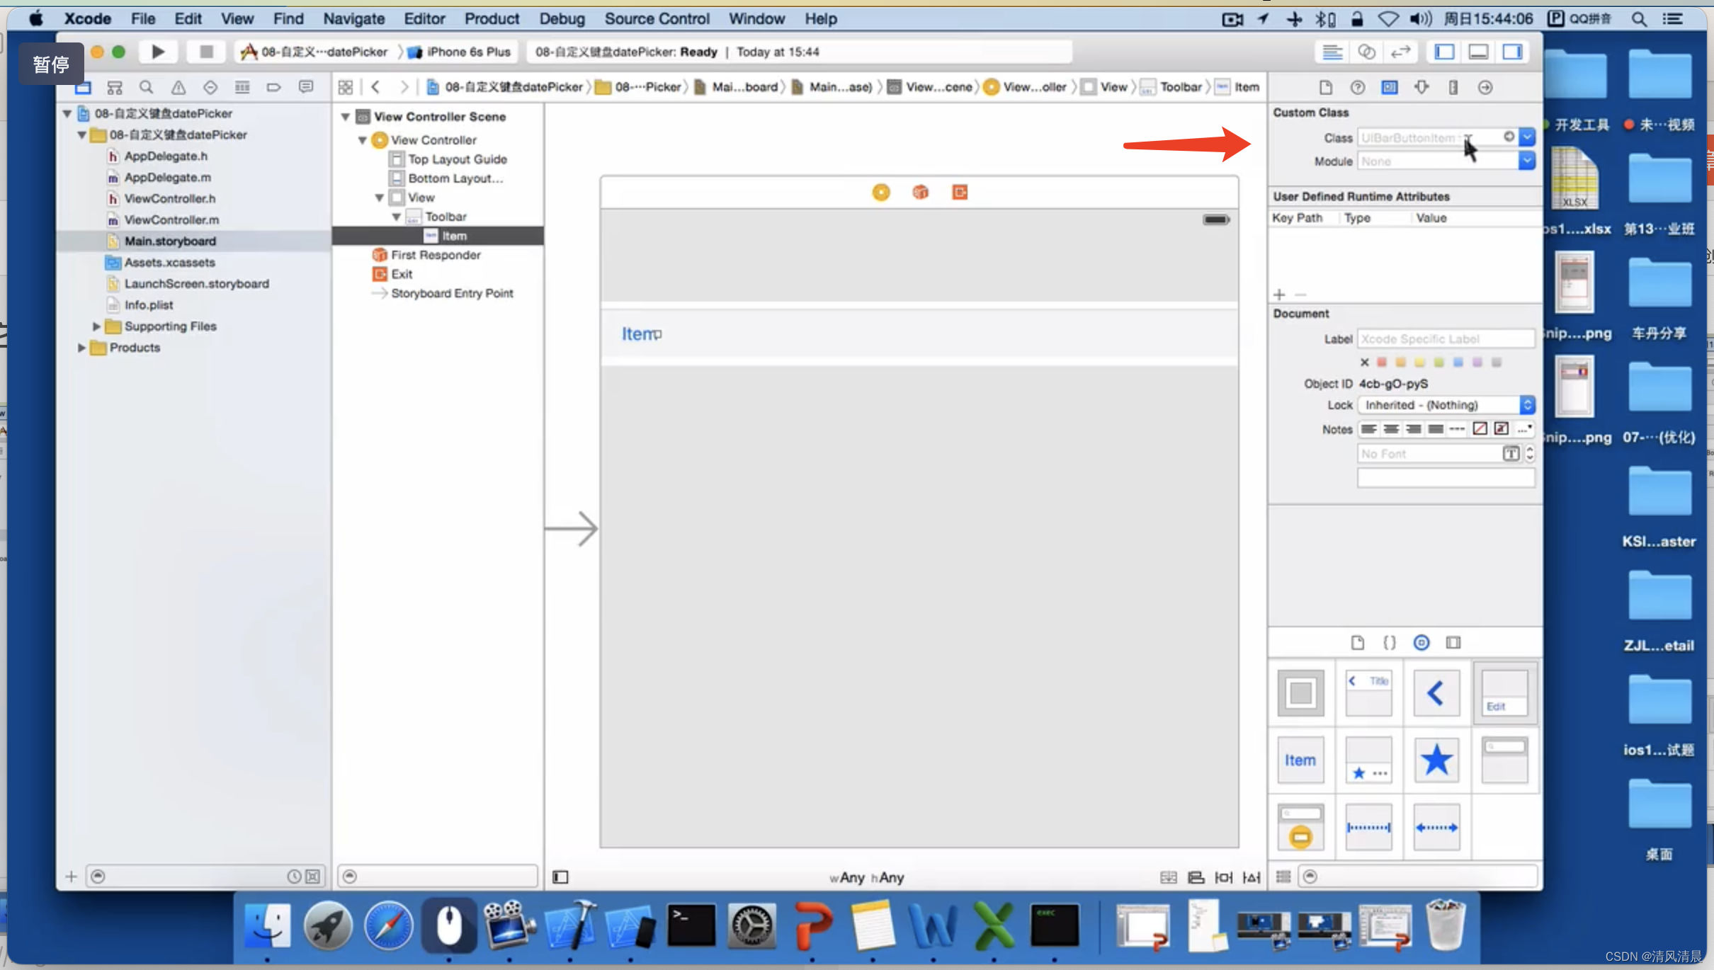1714x970 pixels.
Task: Collapse the root project disclosure triangle
Action: coord(67,113)
